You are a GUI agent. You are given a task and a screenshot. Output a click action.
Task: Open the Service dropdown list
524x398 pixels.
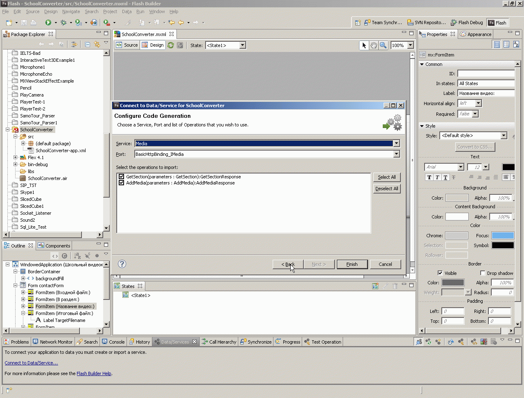(396, 144)
